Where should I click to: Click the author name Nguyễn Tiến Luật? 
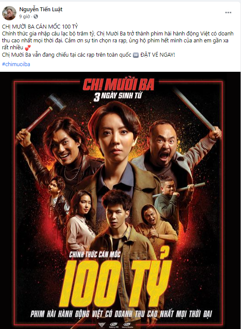[41, 9]
